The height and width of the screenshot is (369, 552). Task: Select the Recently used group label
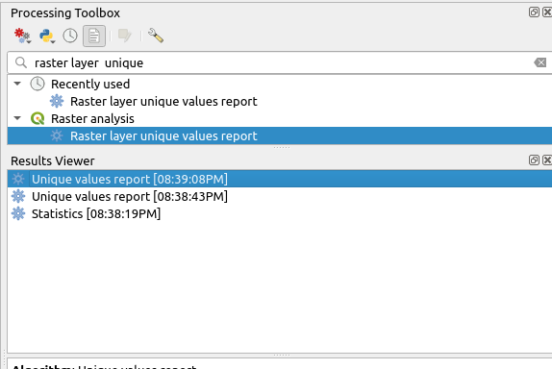coord(90,84)
